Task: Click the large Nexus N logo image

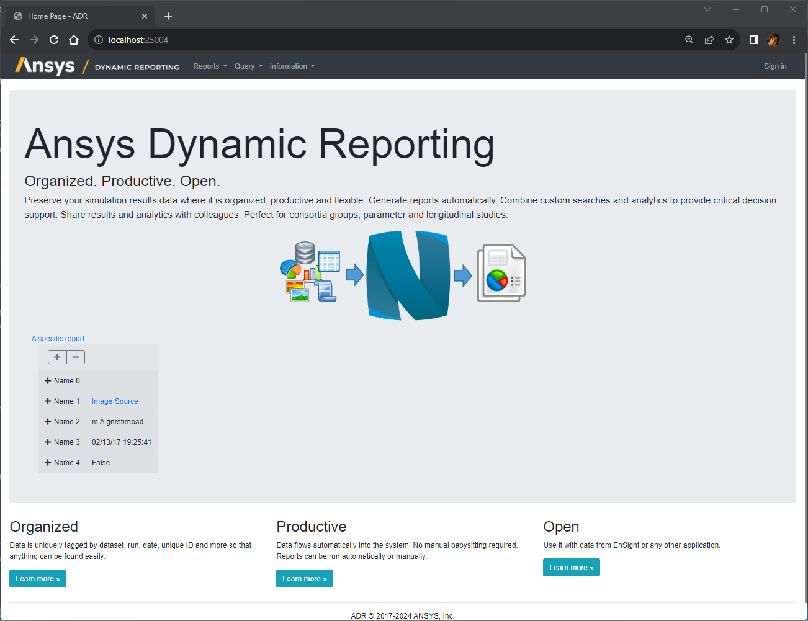Action: (408, 275)
